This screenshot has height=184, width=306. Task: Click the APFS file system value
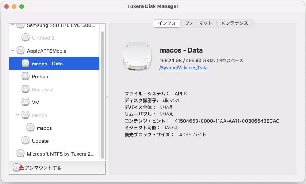pyautogui.click(x=181, y=94)
